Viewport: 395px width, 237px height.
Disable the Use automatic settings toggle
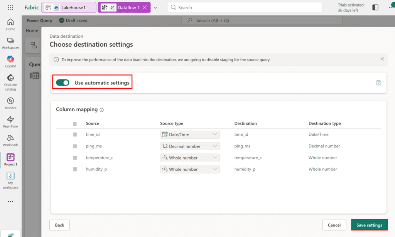coord(62,82)
